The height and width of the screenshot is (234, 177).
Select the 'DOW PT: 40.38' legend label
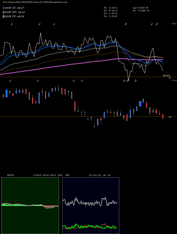pos(15,16)
